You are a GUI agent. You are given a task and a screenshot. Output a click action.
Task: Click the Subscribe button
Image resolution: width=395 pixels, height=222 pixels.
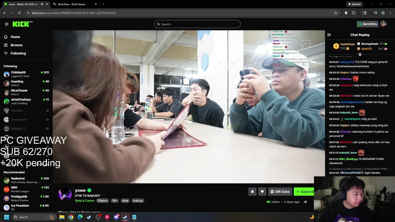pyautogui.click(x=304, y=191)
